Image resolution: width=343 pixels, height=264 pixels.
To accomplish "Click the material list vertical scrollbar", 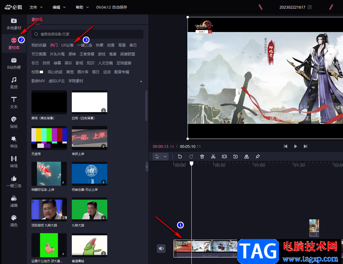I will coord(146,105).
